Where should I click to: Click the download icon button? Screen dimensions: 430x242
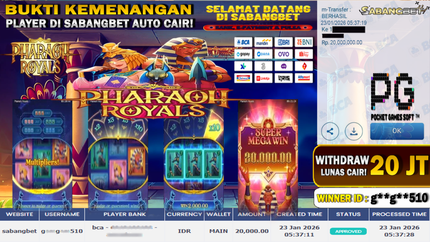[354, 132]
